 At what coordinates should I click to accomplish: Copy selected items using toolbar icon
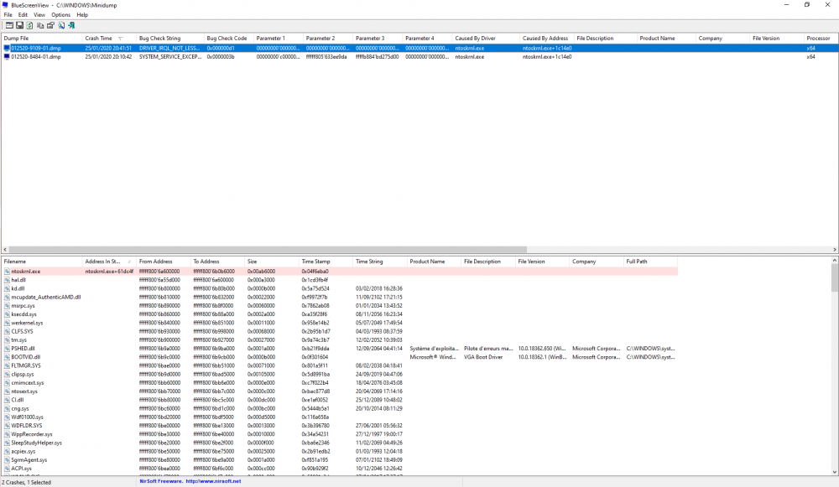pos(39,25)
